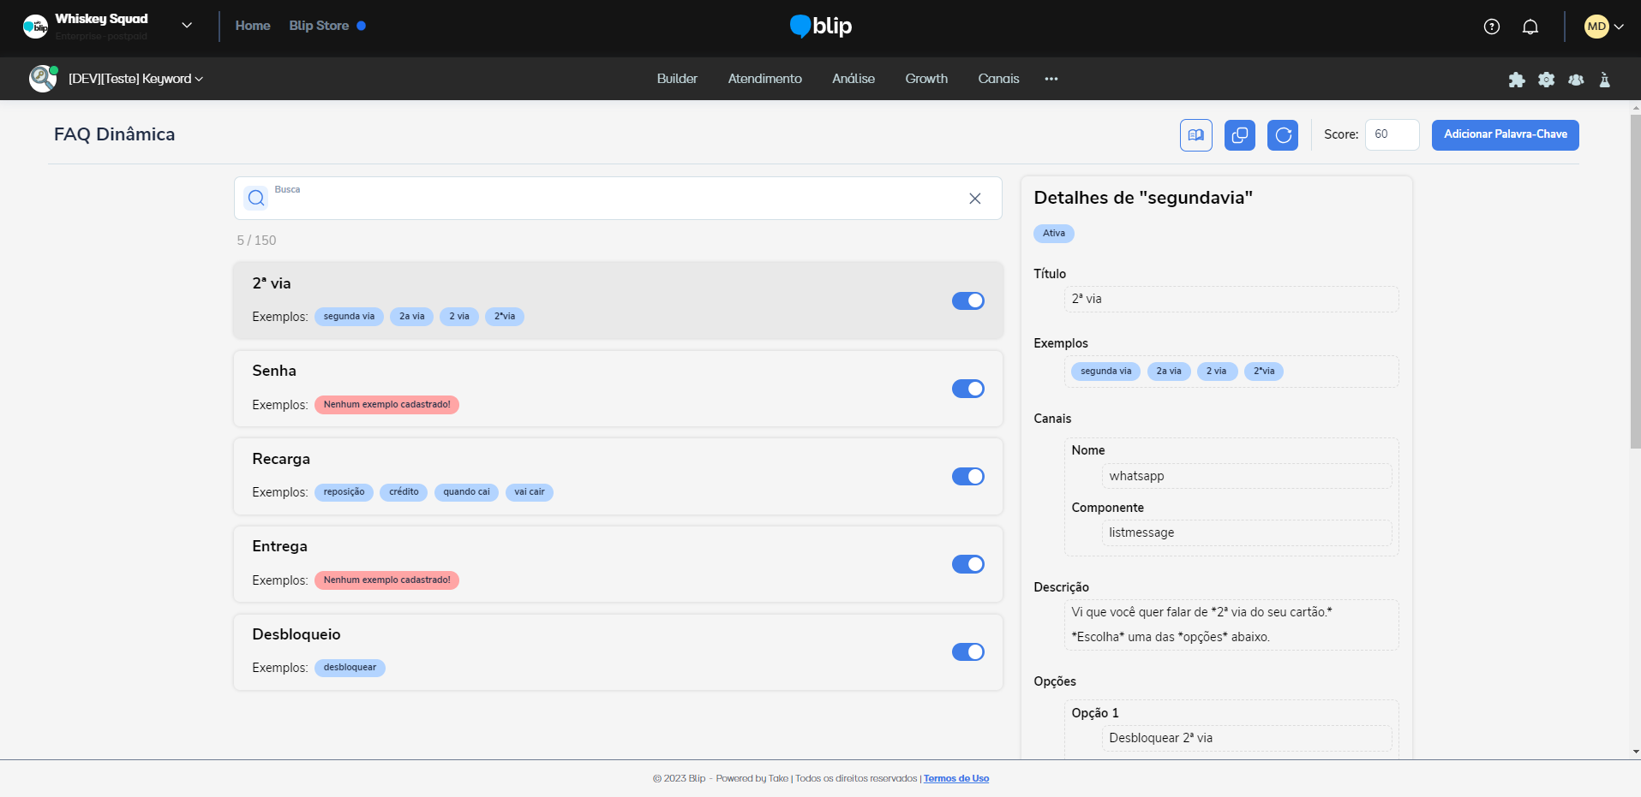Click the 'segunda via' tag in 2ª via card
The image size is (1641, 797).
coord(349,317)
